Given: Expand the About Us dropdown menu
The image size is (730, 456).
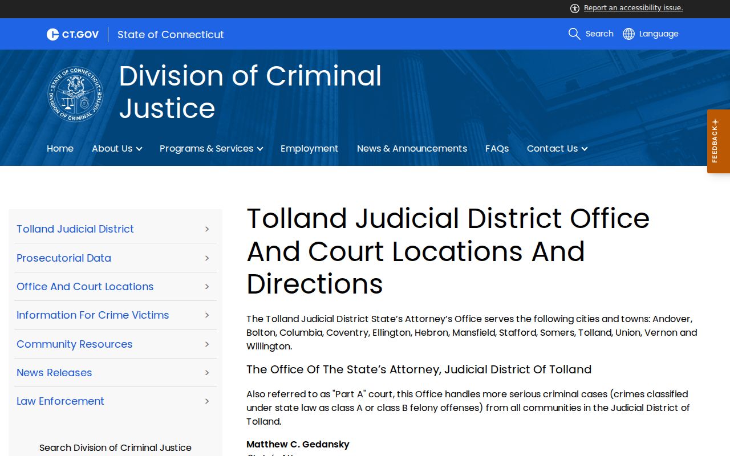Looking at the screenshot, I should pyautogui.click(x=117, y=148).
